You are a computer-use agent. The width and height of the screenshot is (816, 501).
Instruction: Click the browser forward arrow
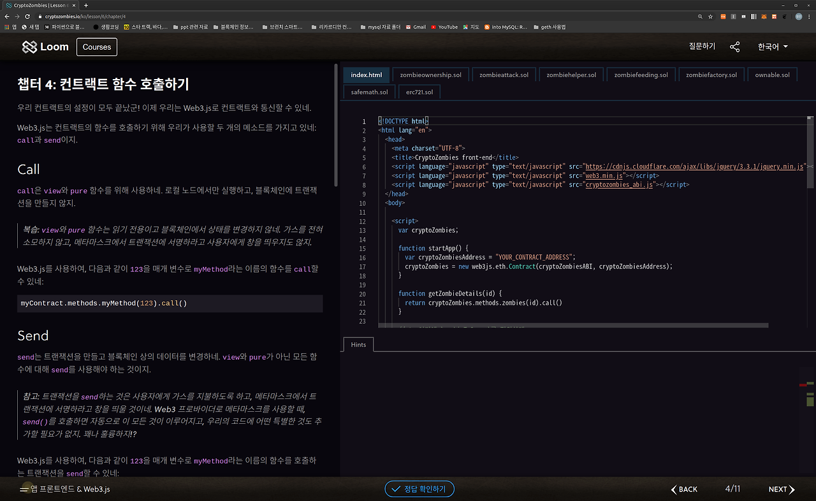click(x=18, y=16)
